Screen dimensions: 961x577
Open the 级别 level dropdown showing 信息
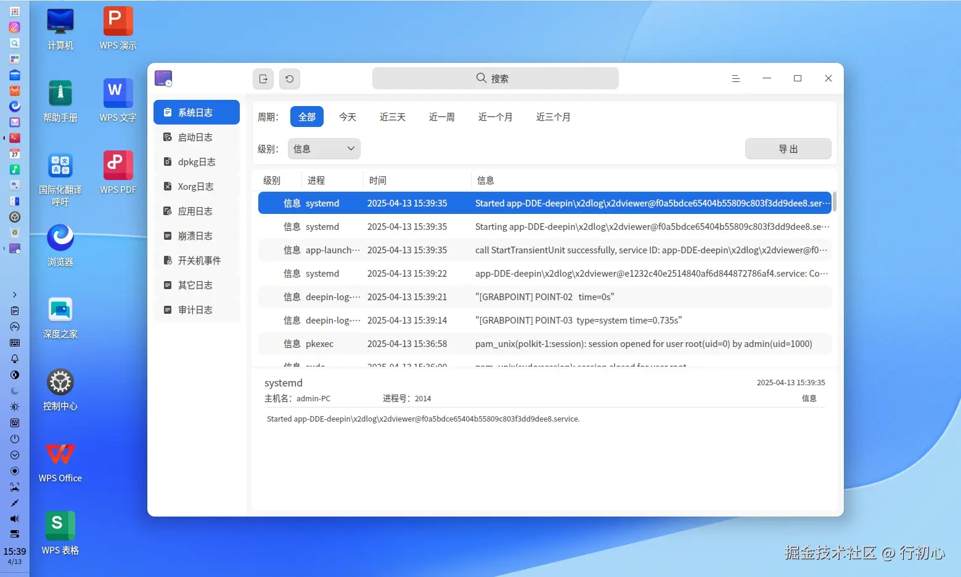pos(324,149)
